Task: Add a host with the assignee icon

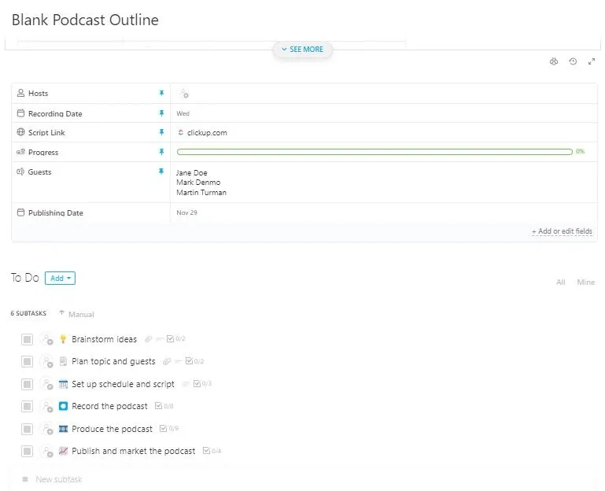Action: (183, 94)
